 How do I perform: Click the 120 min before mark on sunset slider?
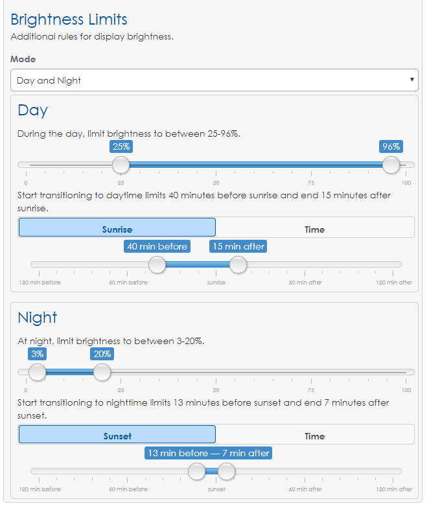40,489
